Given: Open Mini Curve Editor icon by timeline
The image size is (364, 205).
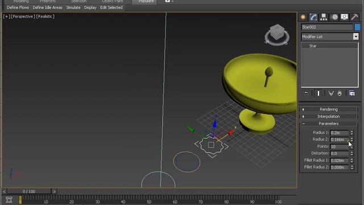Looking at the screenshot, I should coord(9,200).
